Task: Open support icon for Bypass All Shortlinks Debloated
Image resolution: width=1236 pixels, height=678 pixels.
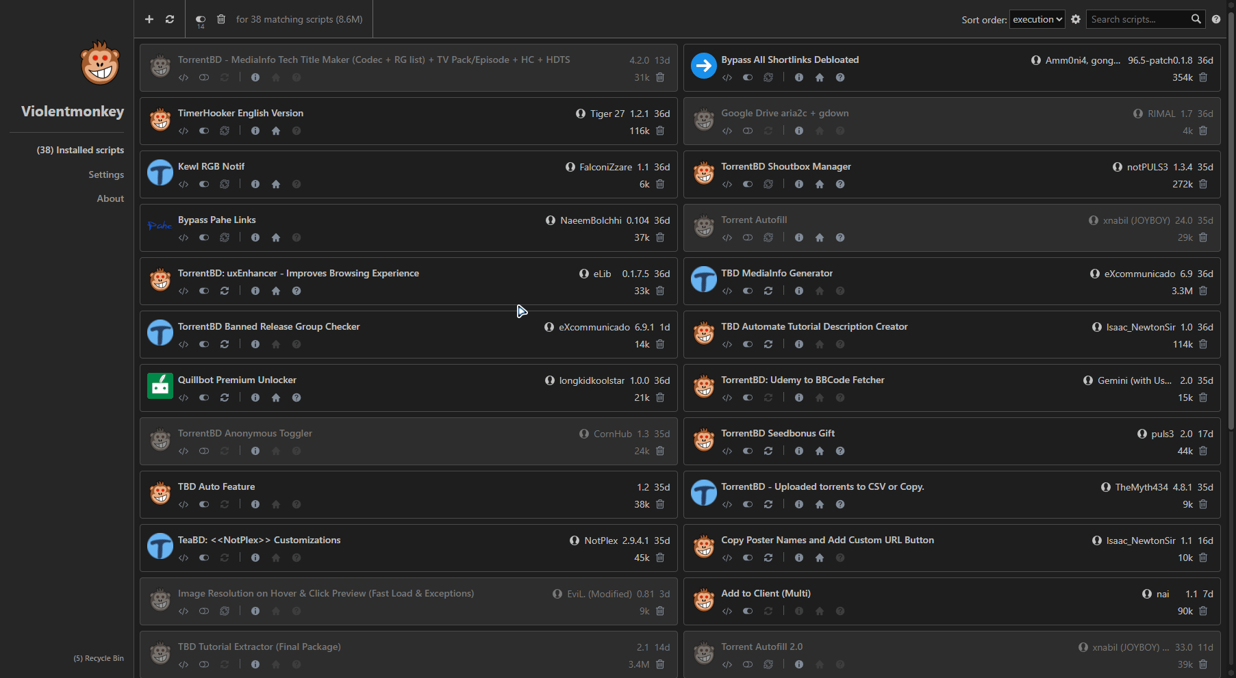Action: click(840, 77)
